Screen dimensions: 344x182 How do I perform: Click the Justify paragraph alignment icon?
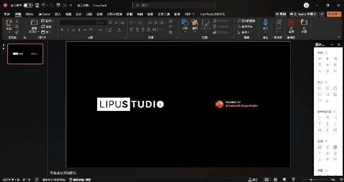[x=149, y=30]
